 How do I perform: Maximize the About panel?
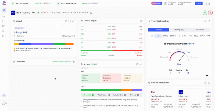73,21
